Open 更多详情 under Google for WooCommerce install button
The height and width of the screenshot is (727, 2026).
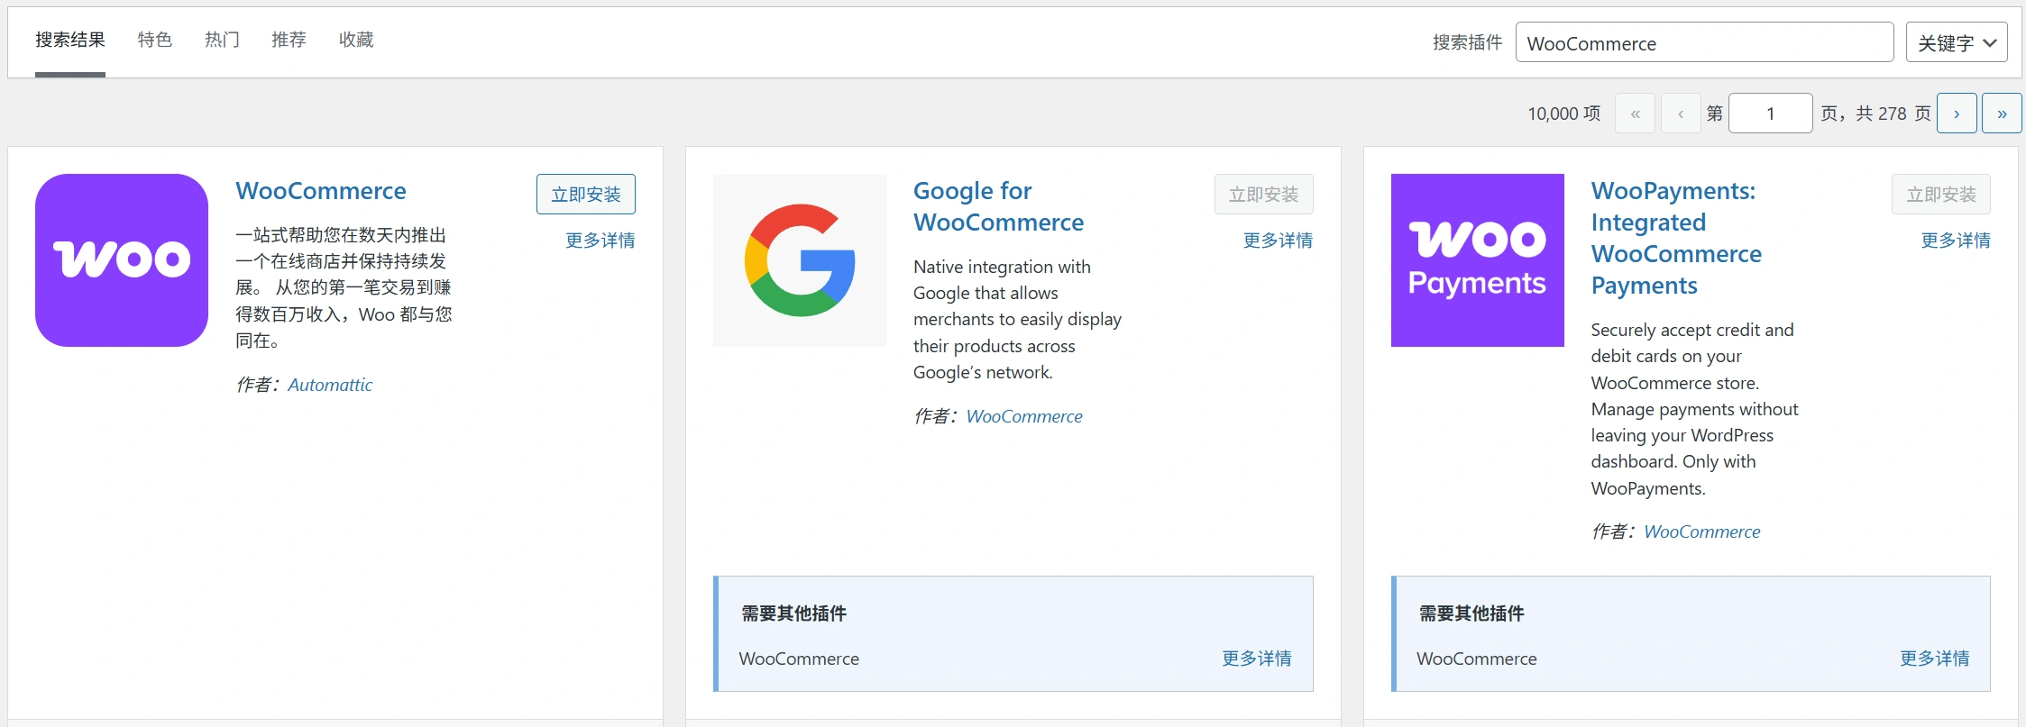[1278, 241]
